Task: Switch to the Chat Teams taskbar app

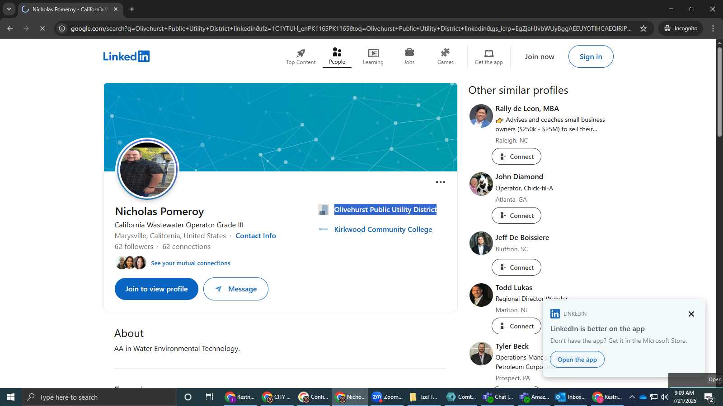Action: point(498,397)
